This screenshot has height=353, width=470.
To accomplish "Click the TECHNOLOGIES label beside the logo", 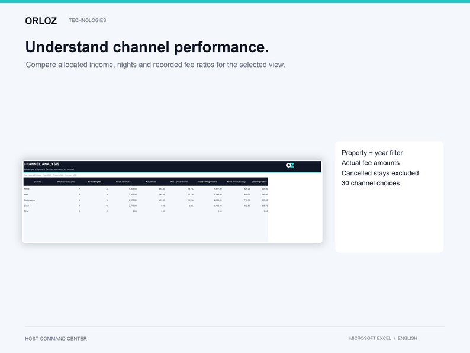I will pos(87,20).
